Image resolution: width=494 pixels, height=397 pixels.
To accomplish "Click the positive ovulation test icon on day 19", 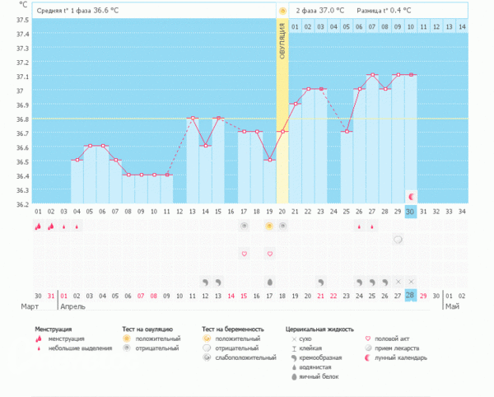I will [x=270, y=226].
